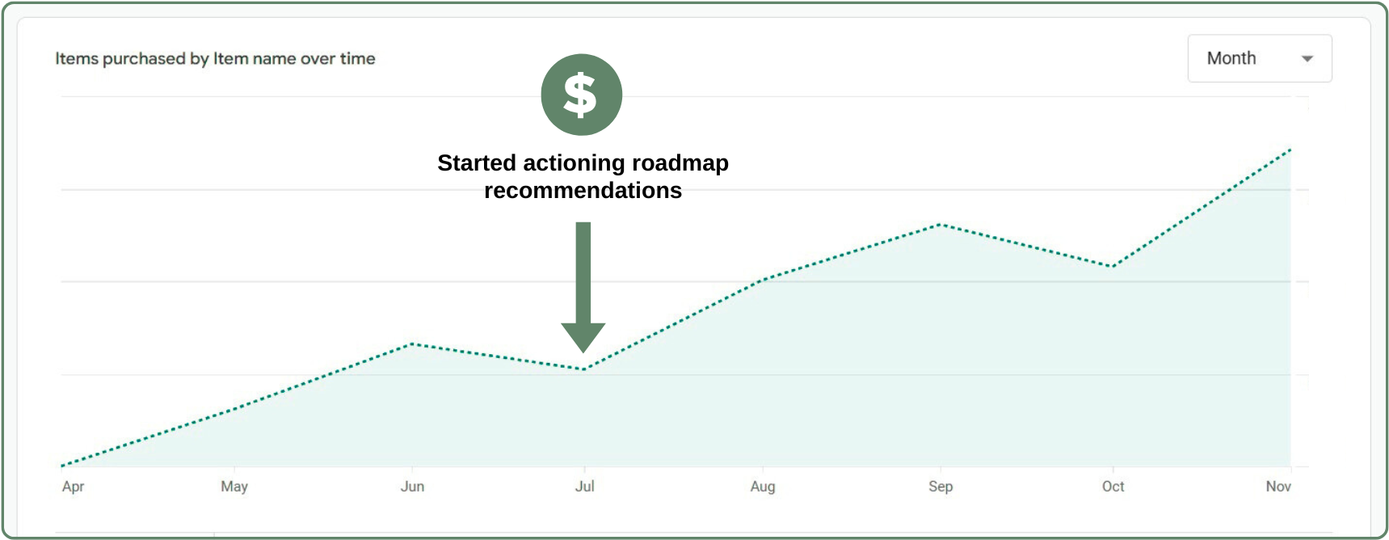Click the Nov label on the x-axis
This screenshot has width=1389, height=540.
point(1279,487)
